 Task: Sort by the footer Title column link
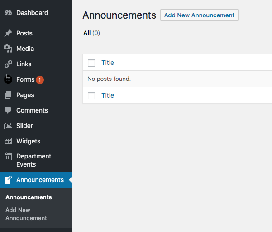[x=108, y=95]
